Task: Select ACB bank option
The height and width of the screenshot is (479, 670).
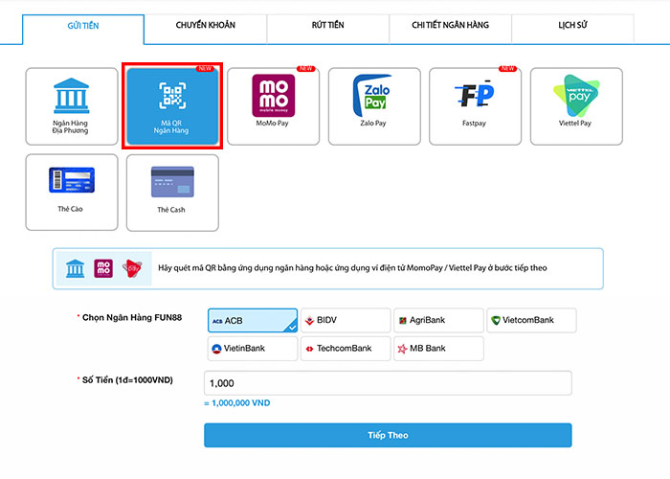Action: pyautogui.click(x=253, y=320)
